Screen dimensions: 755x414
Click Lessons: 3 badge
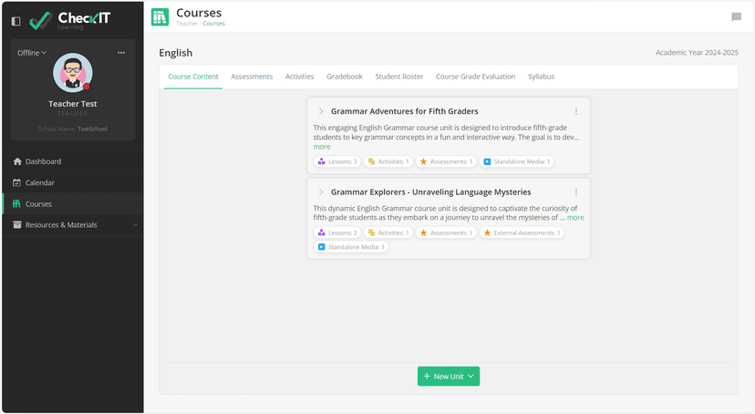pos(337,161)
